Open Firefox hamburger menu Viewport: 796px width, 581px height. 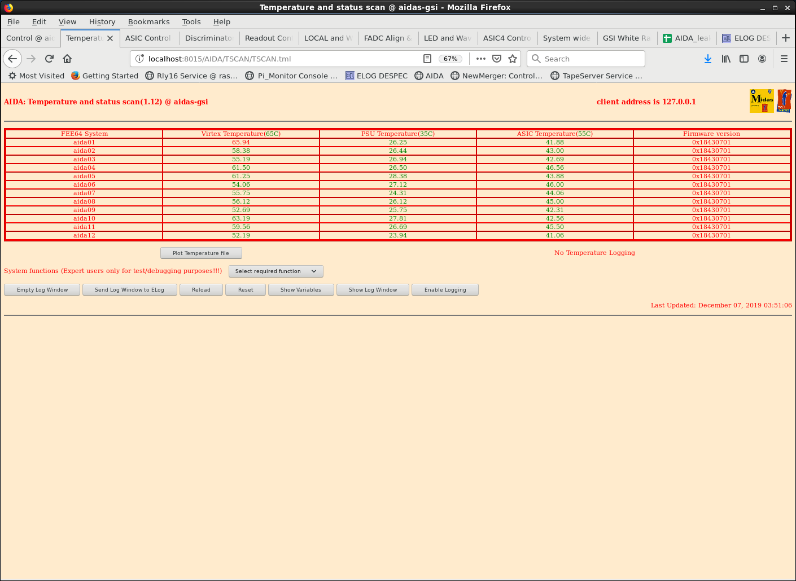tap(784, 59)
